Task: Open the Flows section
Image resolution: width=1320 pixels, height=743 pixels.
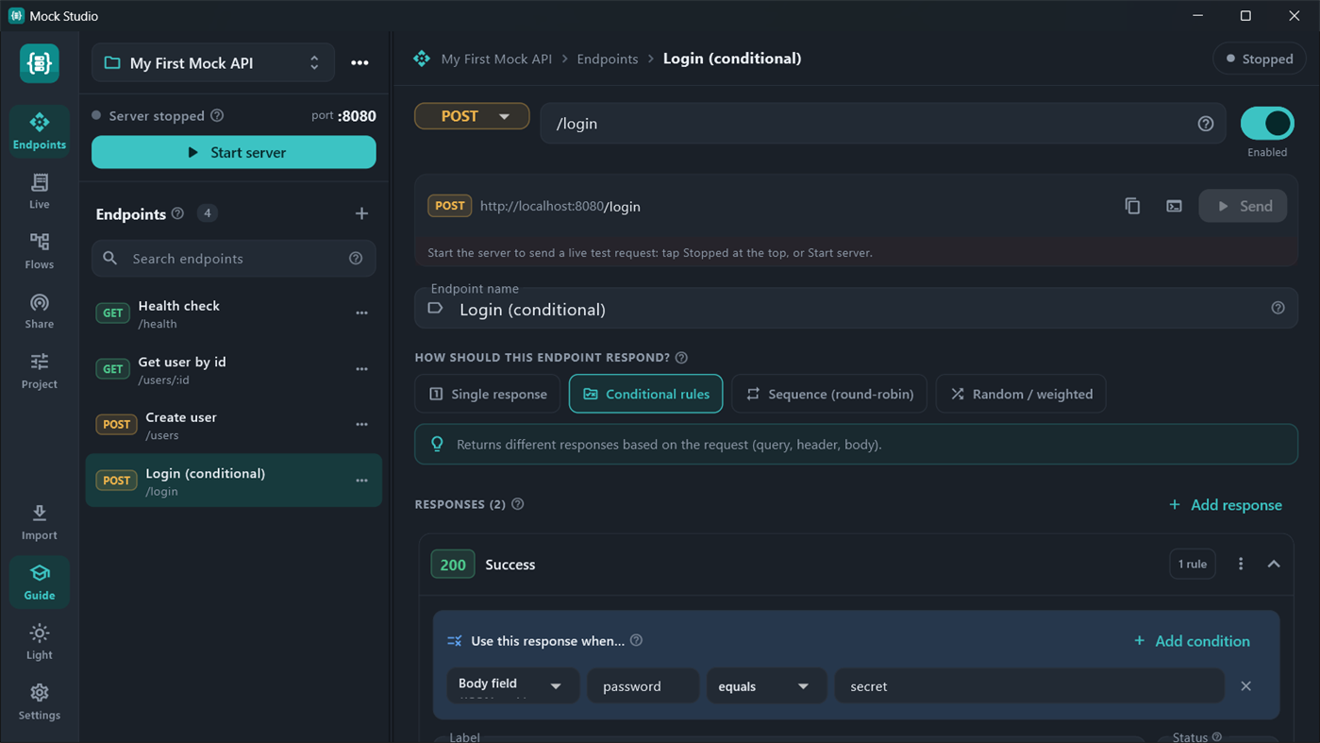Action: (39, 251)
